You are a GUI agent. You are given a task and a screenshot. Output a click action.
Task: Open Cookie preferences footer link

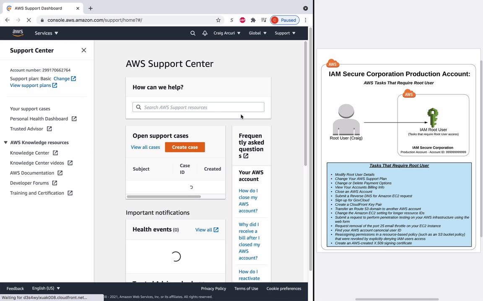284,288
